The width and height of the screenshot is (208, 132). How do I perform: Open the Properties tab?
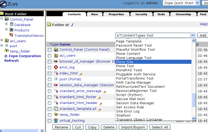(116, 14)
